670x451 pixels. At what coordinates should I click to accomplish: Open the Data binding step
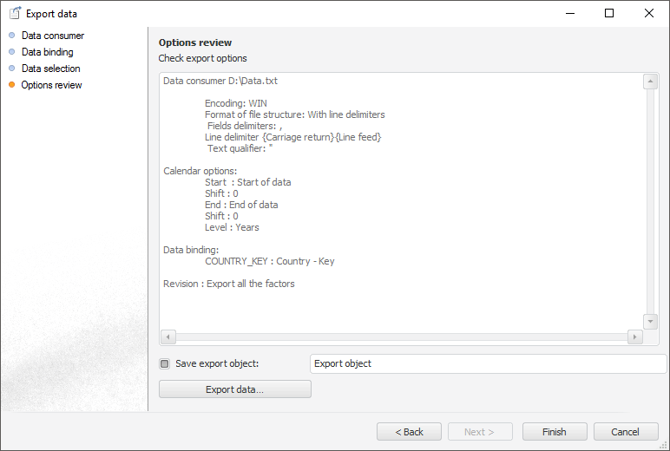(48, 52)
